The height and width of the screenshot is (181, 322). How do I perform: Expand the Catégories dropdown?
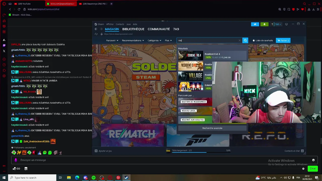coord(154,40)
